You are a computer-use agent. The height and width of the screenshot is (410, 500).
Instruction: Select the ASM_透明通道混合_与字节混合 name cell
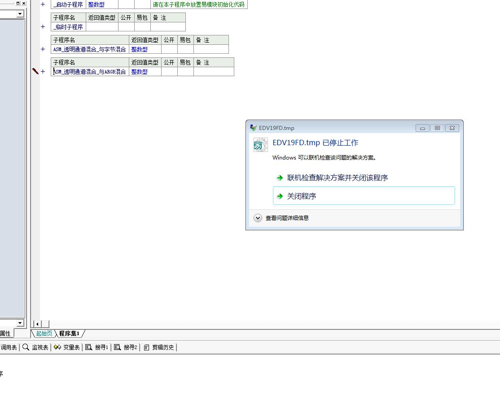(x=90, y=49)
